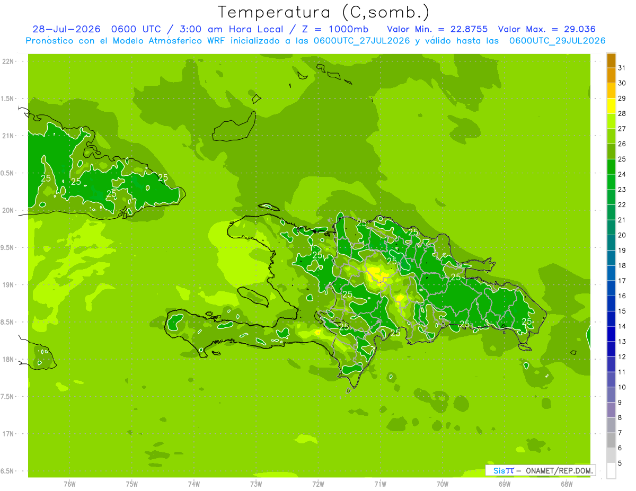Select the 17N latitude axis label
Image resolution: width=636 pixels, height=491 pixels.
pos(8,434)
